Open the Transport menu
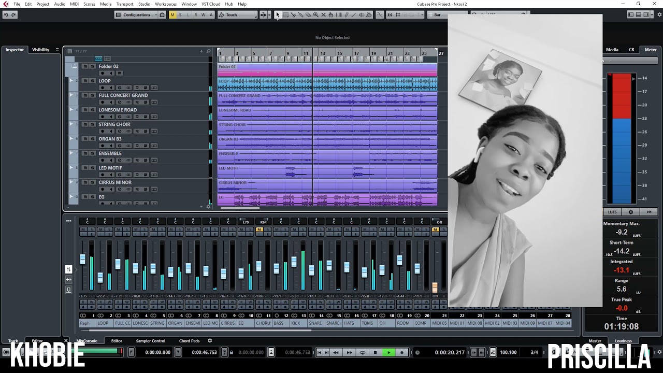Viewport: 663px width, 373px height. [124, 4]
